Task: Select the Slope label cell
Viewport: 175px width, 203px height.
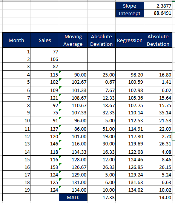Action: [130, 6]
